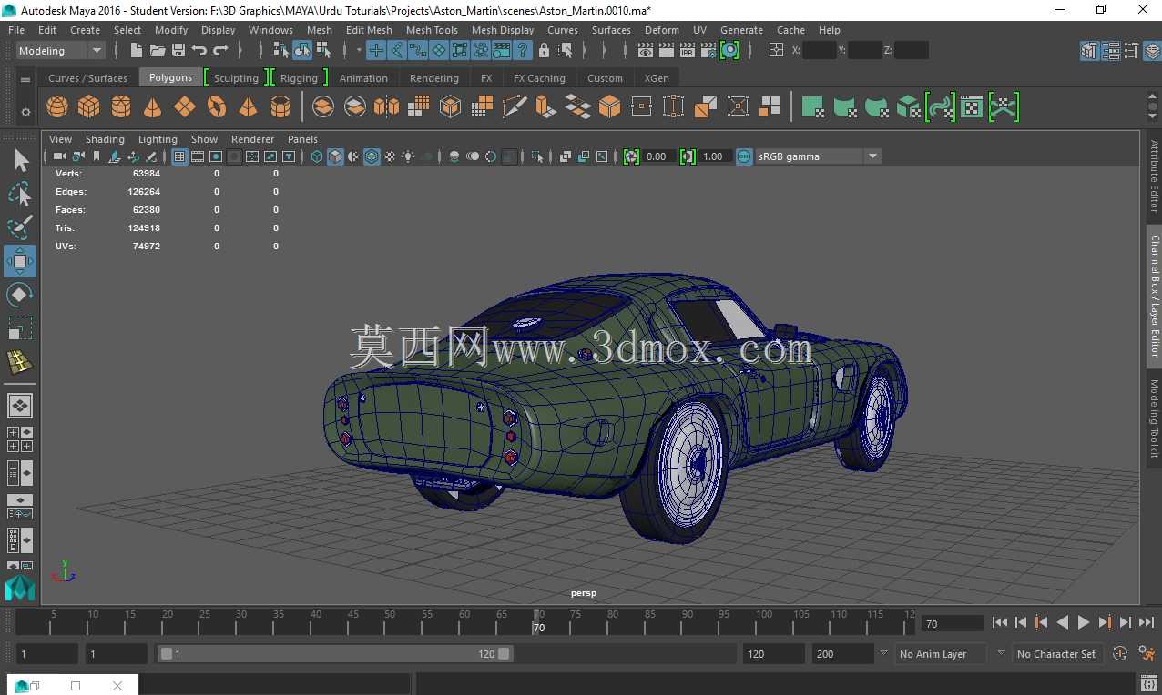Create a polygon cube from the shelf

pyautogui.click(x=89, y=107)
